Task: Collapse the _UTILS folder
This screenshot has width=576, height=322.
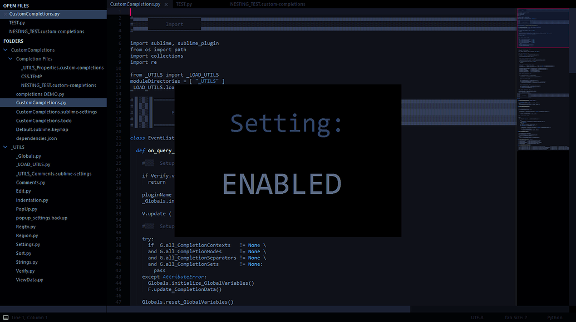Action: 5,147
